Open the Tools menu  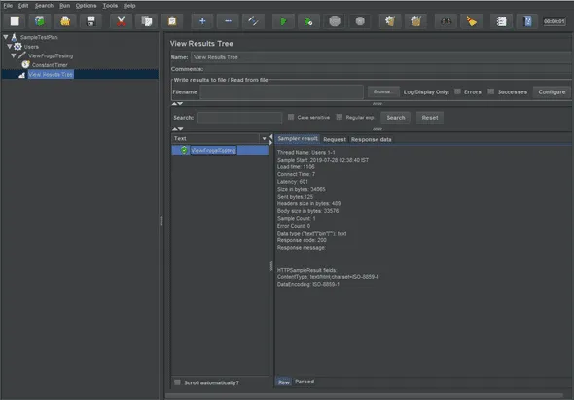110,6
